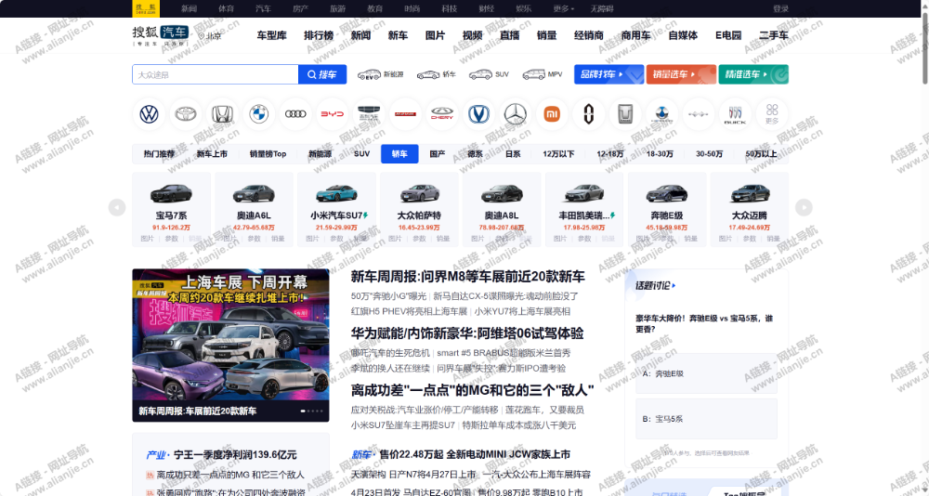The width and height of the screenshot is (929, 496).
Task: Select option A: 奔驰E级 in poll
Action: (706, 374)
